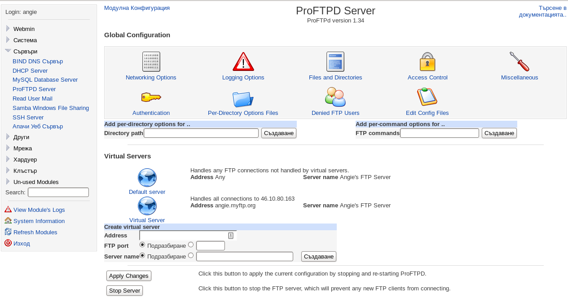Focus the virtual server Address field
The height and width of the screenshot is (298, 568).
pos(188,235)
